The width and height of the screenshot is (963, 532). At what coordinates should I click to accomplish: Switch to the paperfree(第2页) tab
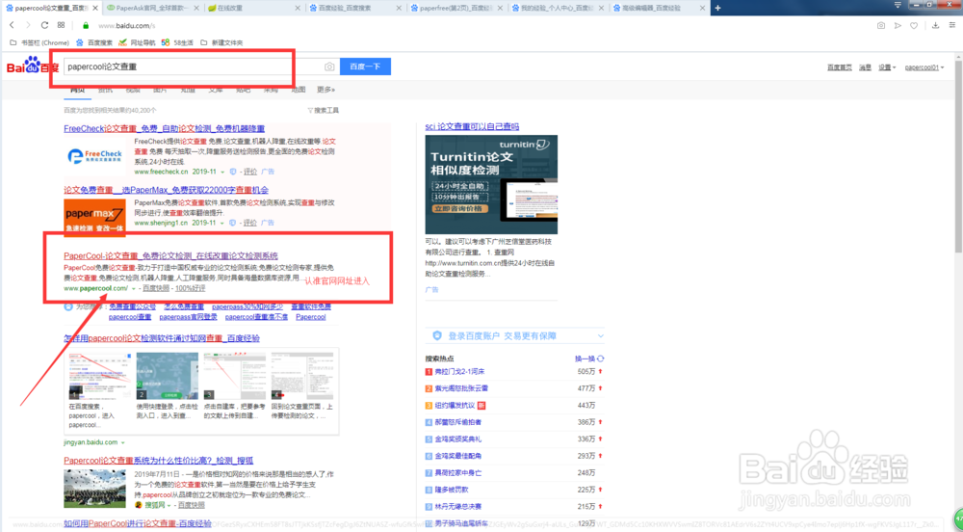(x=455, y=8)
